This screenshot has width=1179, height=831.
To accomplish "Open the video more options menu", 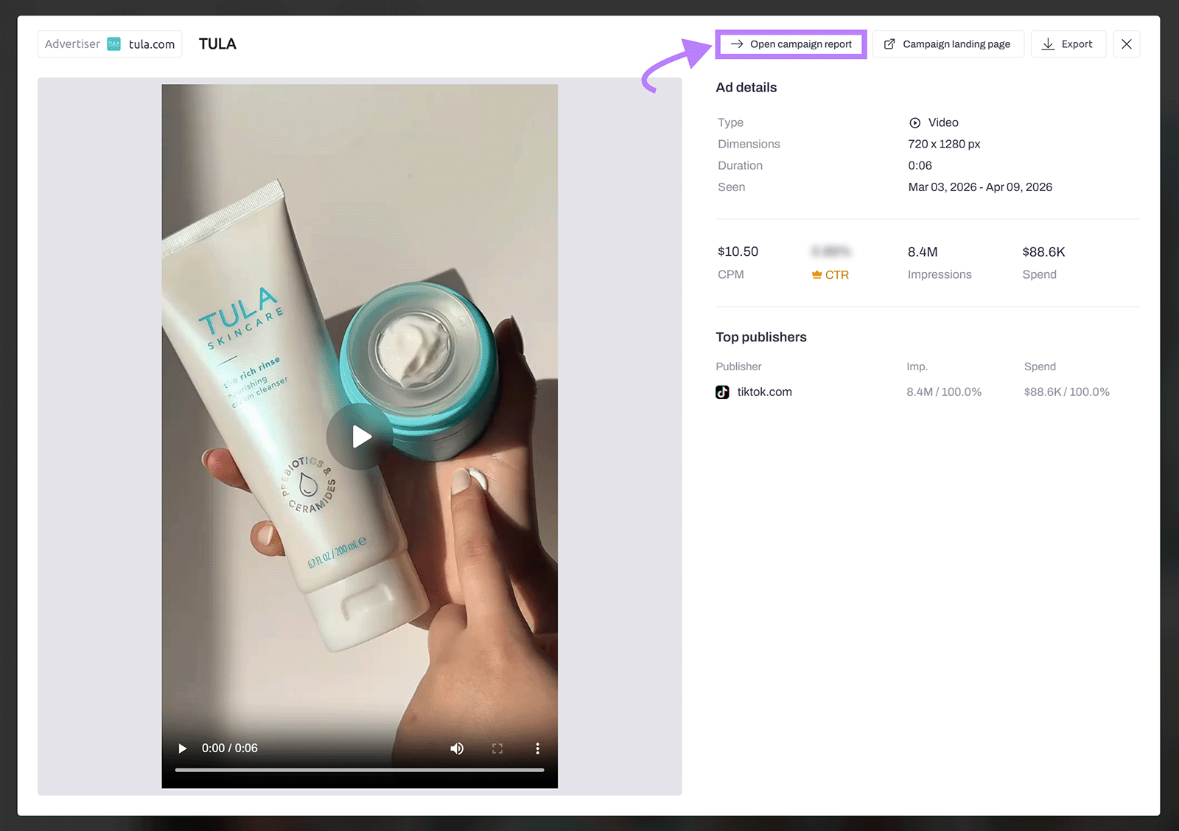I will click(537, 748).
